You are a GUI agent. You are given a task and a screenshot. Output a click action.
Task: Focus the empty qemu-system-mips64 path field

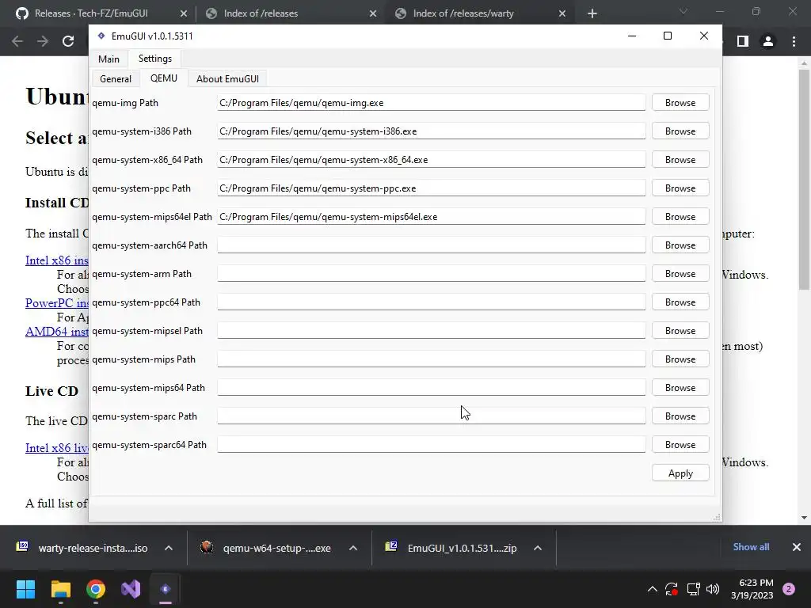(432, 387)
